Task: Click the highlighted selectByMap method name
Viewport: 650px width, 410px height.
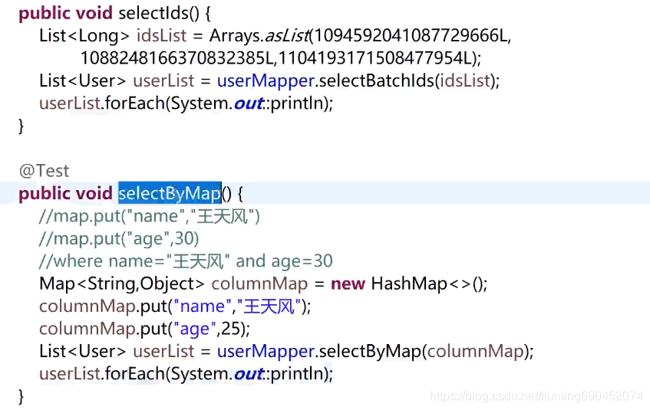Action: (170, 193)
